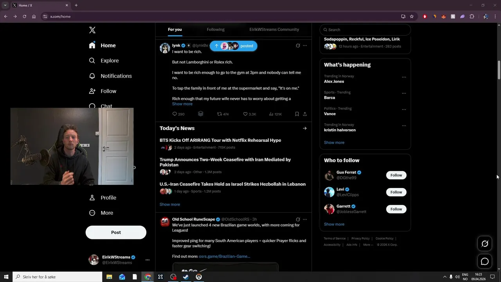Screen dimensions: 501x282
Task: Follow Garrett
Action: 396,209
